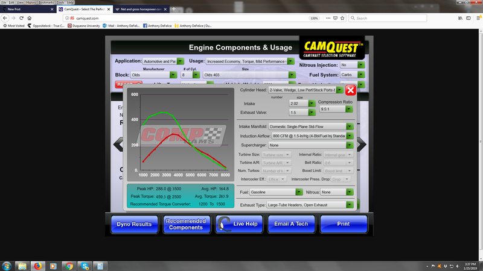Viewport: 483px width, 271px height.
Task: Open a new browser tab
Action: [x=174, y=9]
